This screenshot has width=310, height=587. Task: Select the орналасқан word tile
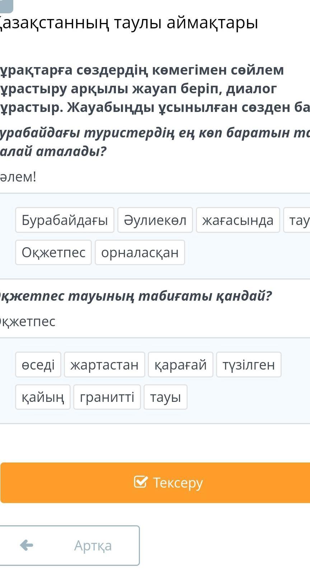click(x=140, y=252)
